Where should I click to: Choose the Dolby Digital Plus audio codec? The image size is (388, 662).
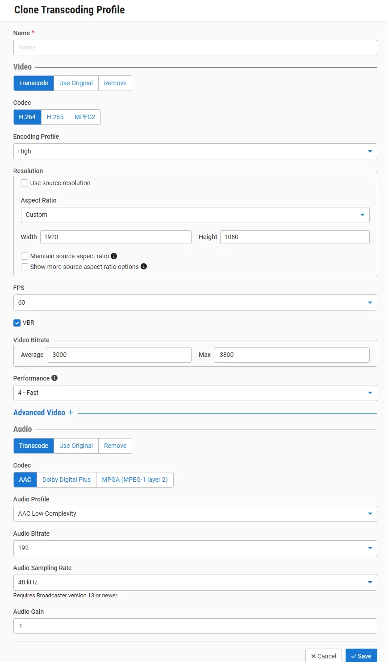(x=67, y=480)
